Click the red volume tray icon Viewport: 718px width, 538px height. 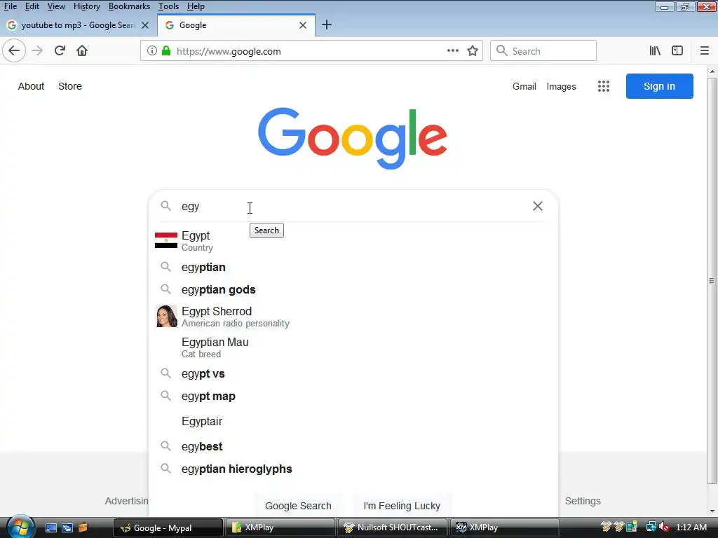click(x=665, y=527)
